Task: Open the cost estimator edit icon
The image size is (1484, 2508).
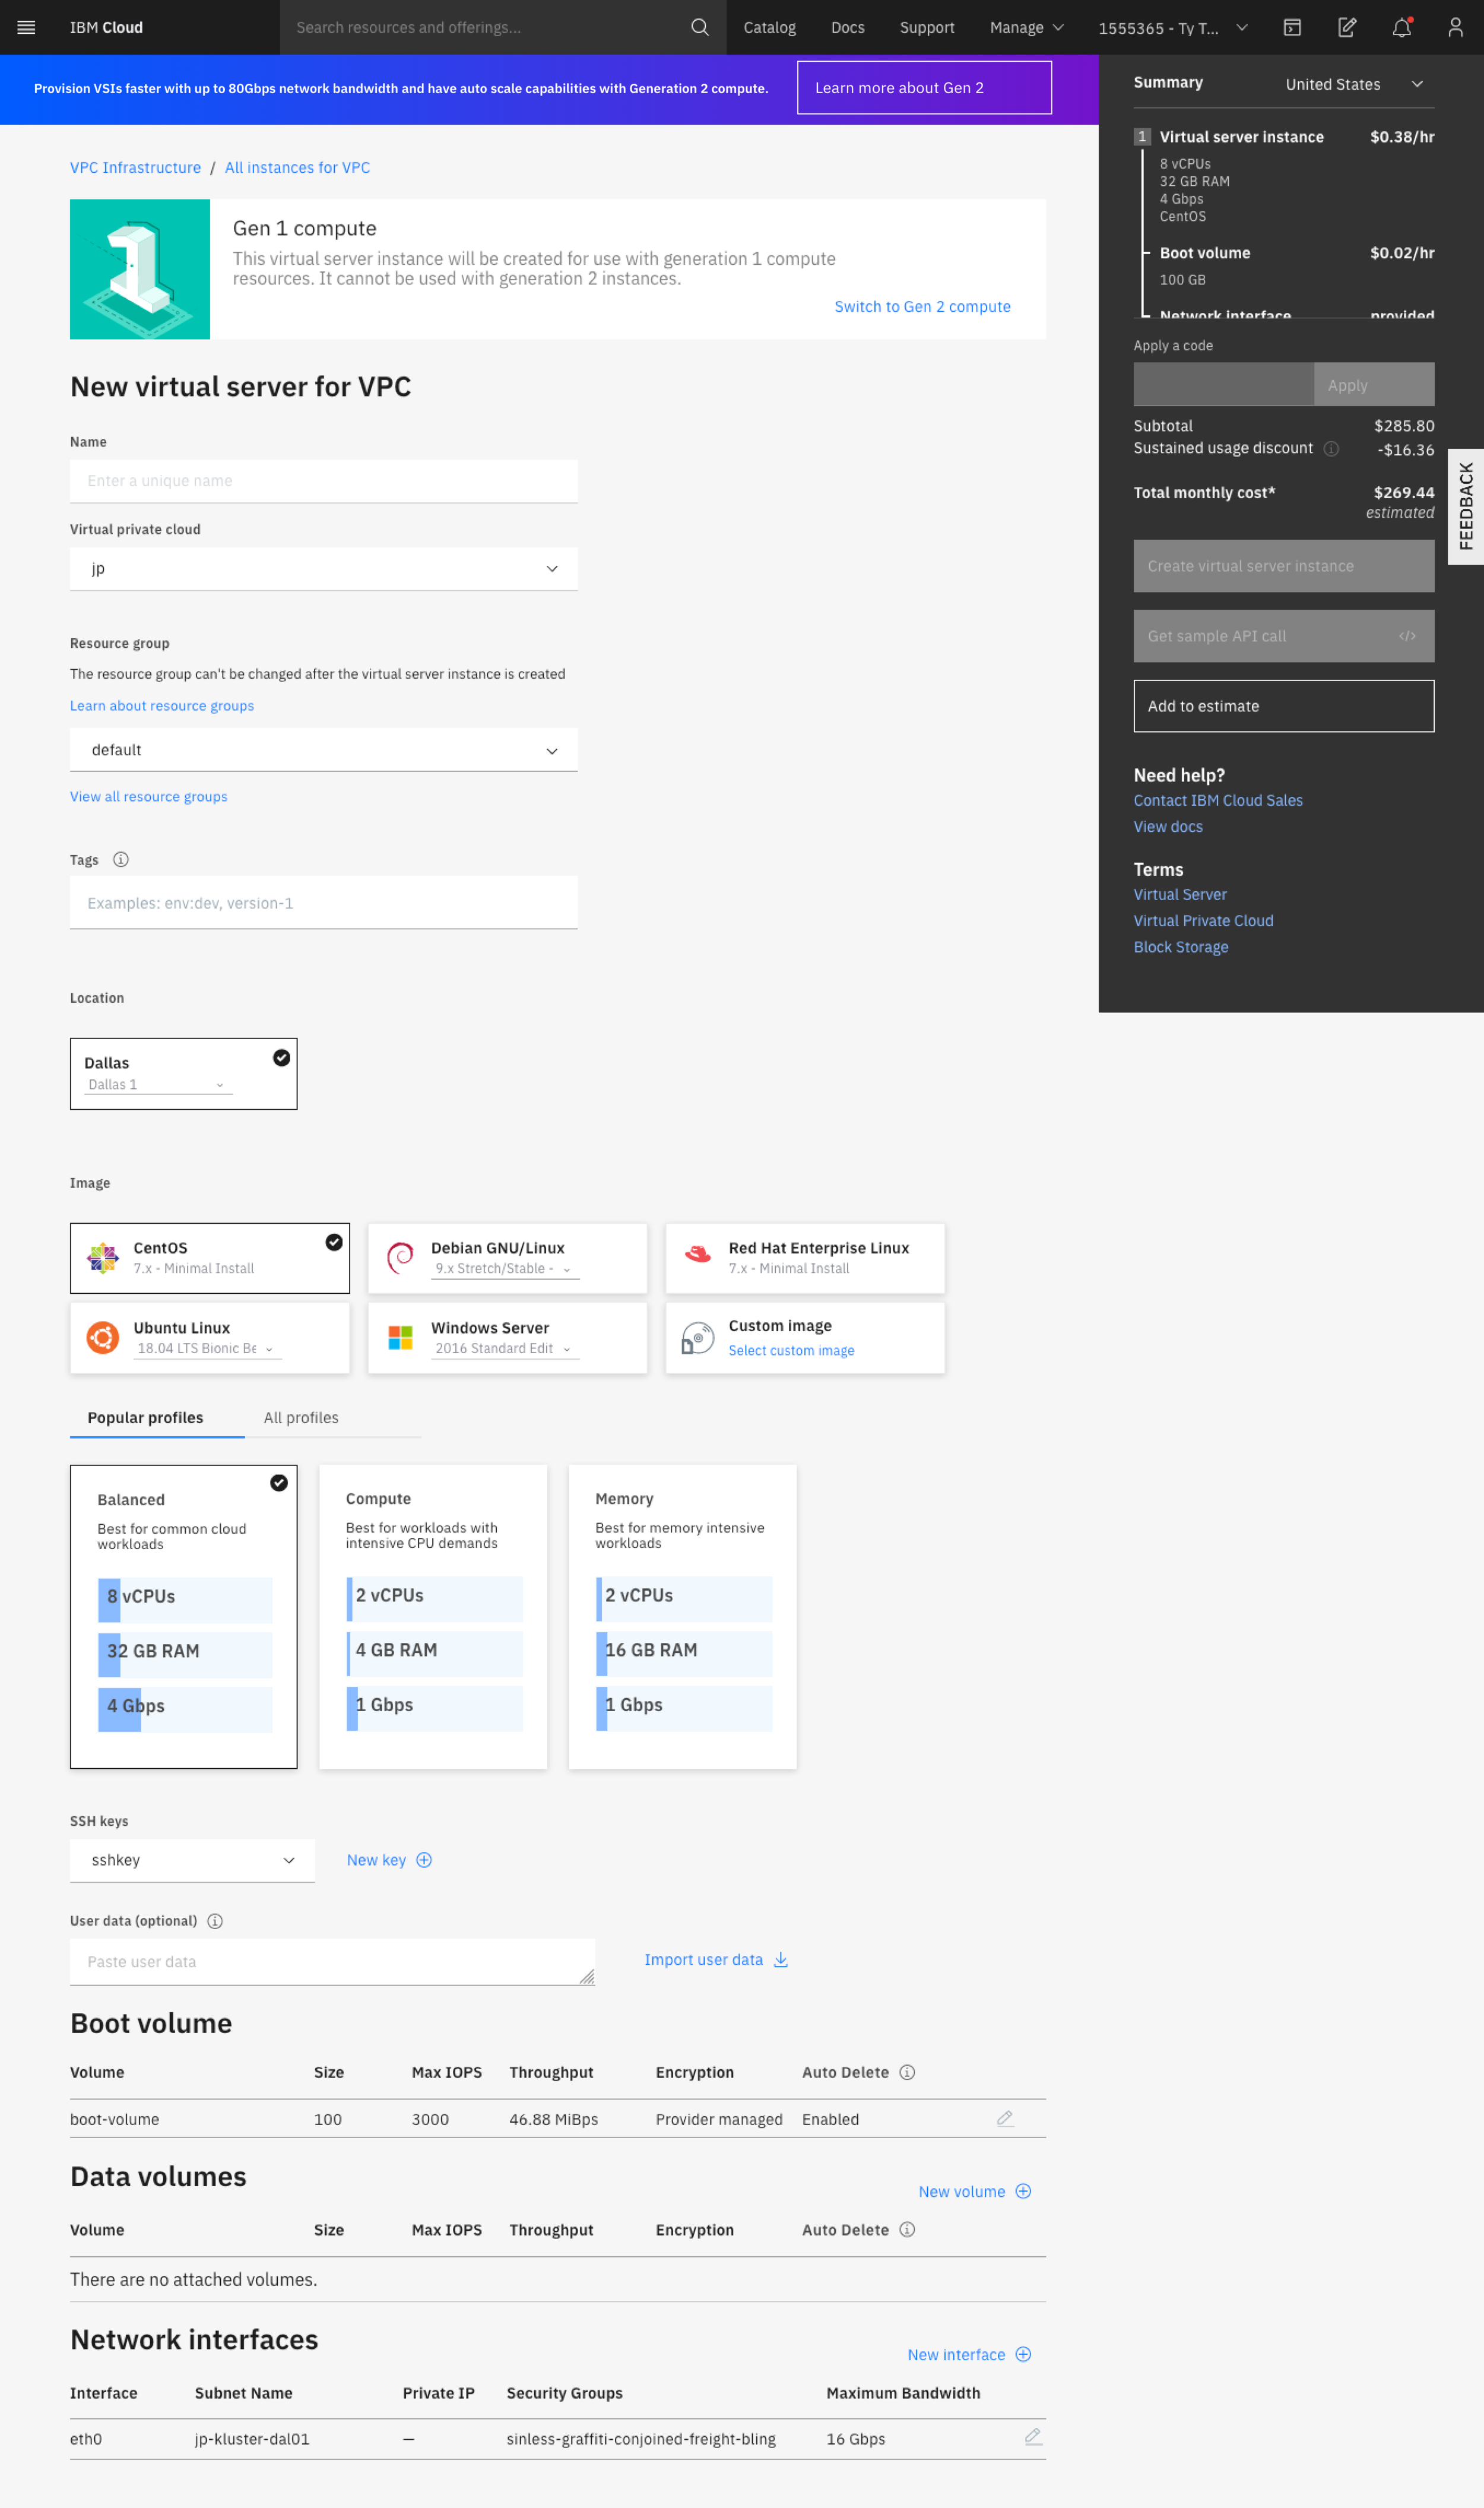Action: point(1347,27)
